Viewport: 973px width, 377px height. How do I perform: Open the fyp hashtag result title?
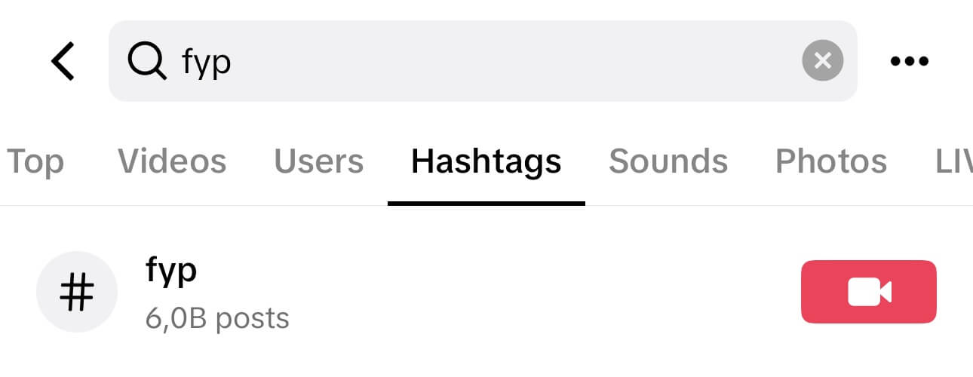click(171, 271)
